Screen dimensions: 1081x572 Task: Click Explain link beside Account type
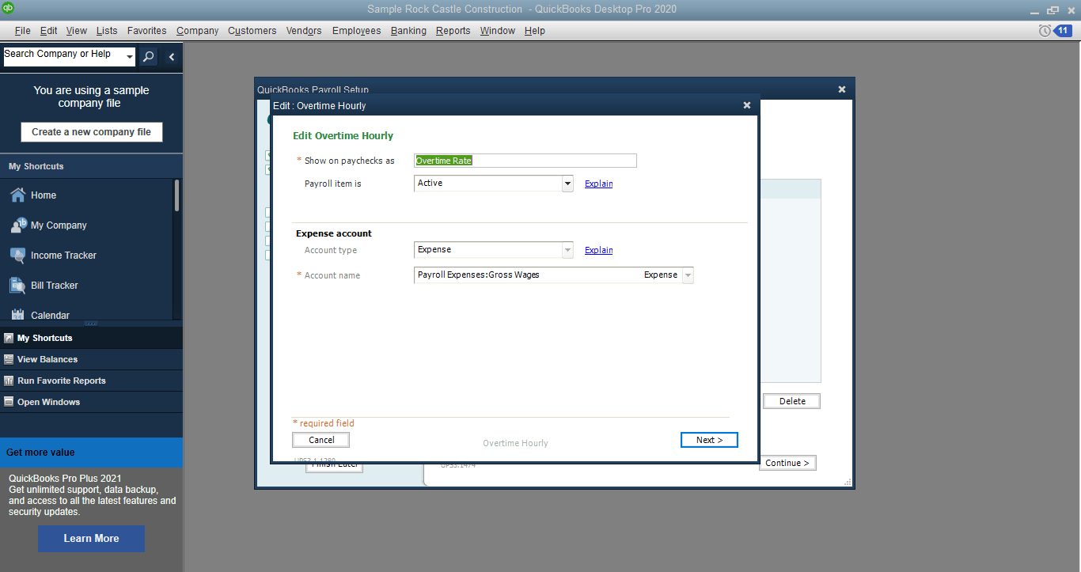598,250
